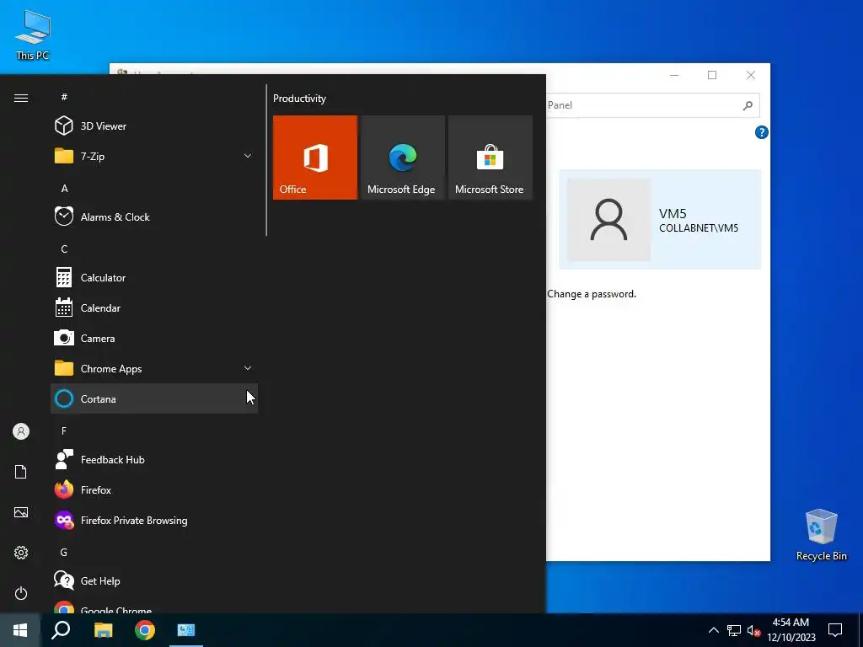This screenshot has height=647, width=863.
Task: Open the user account menu in Start
Action: coord(21,431)
